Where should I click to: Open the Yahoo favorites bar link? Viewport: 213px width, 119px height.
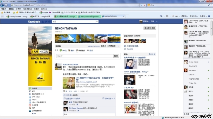click(x=55, y=13)
